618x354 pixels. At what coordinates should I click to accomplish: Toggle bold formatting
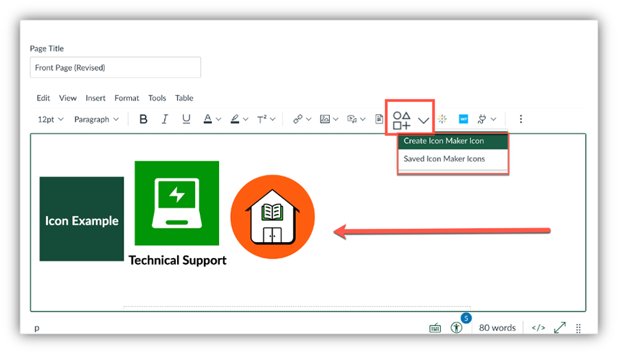point(144,119)
